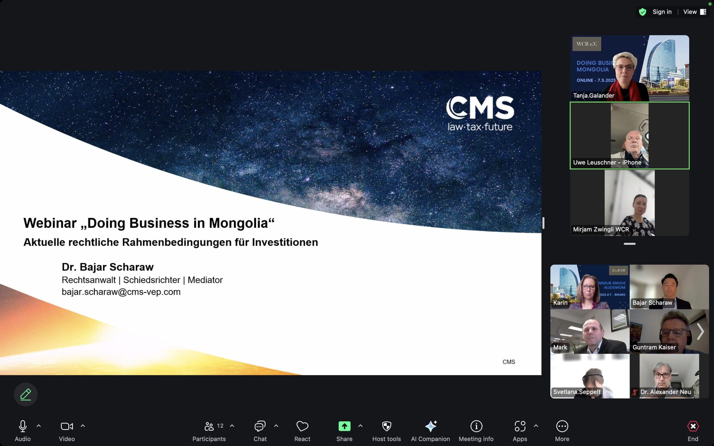
Task: Open the annotation pencil tool
Action: (x=26, y=394)
